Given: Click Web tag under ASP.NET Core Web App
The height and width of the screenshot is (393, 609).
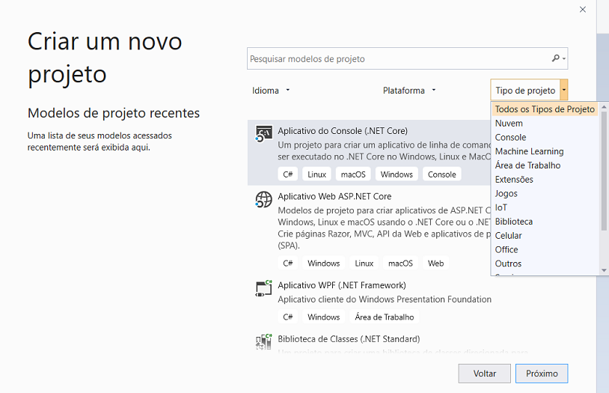Looking at the screenshot, I should pos(435,263).
